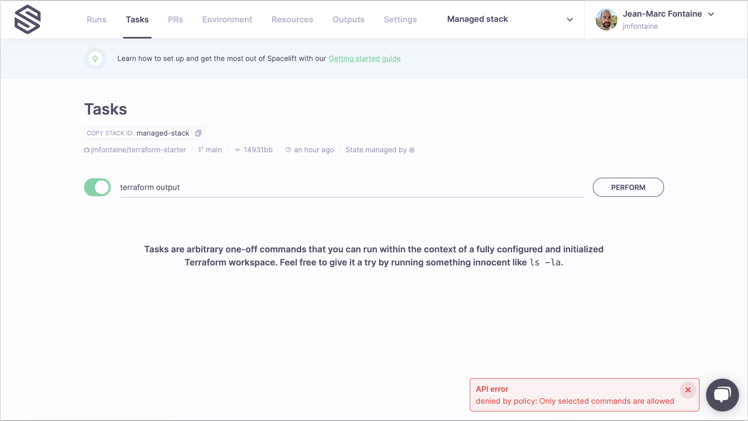Click the Spacelift icon after State managed by
Image resolution: width=748 pixels, height=421 pixels.
click(x=412, y=150)
